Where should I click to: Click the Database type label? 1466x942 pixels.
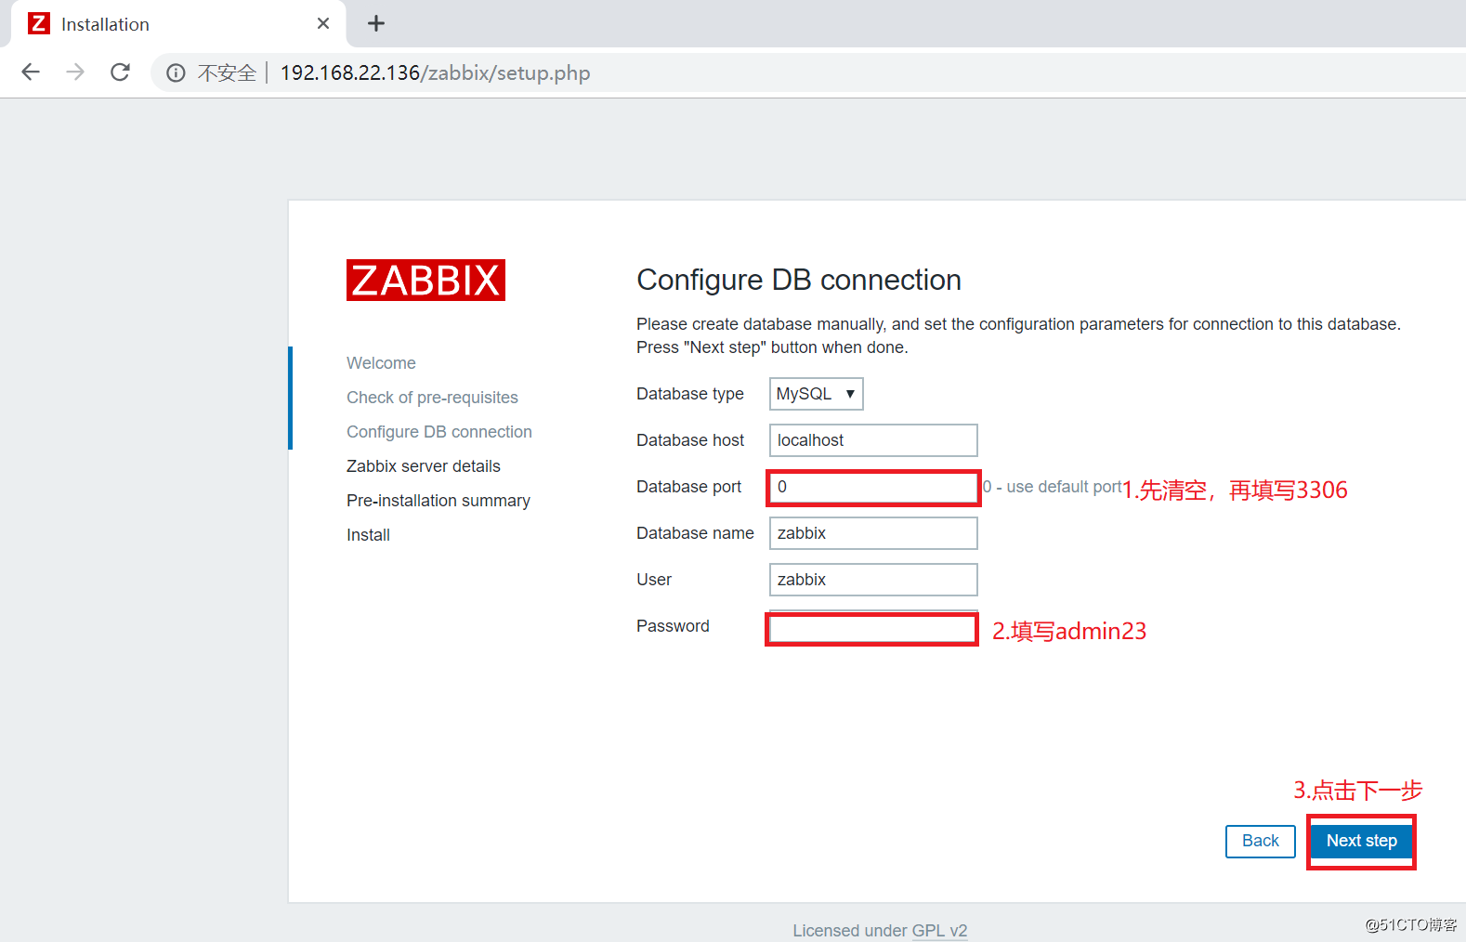click(689, 394)
